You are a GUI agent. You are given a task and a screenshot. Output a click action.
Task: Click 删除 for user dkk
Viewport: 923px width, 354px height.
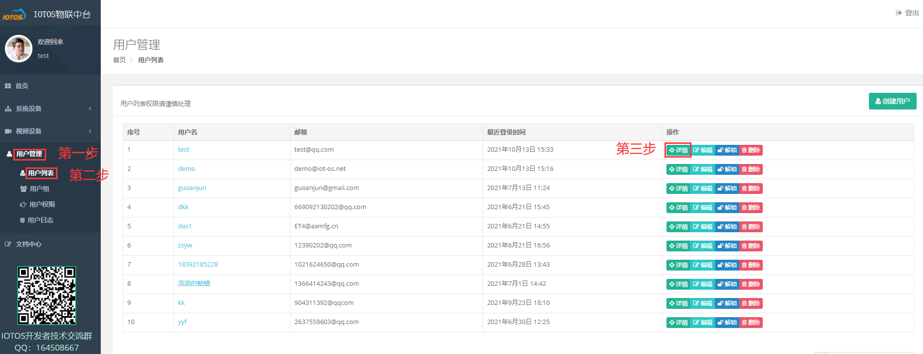coord(750,208)
